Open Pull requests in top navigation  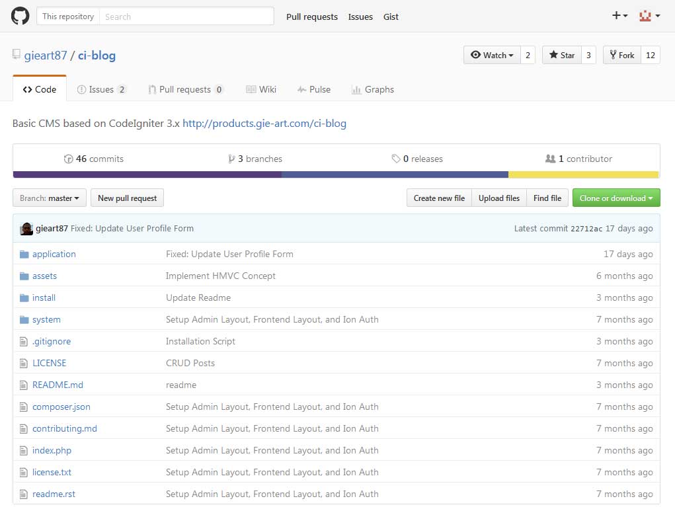[311, 17]
